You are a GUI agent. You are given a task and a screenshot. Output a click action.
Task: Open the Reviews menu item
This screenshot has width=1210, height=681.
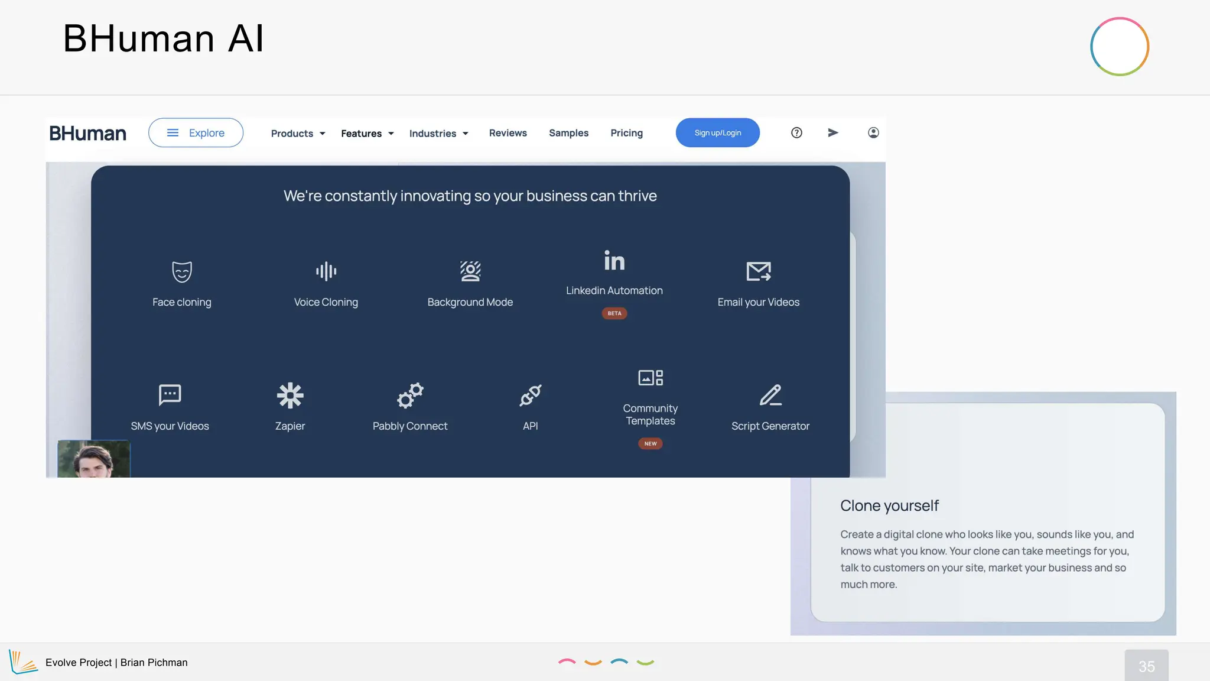click(508, 133)
